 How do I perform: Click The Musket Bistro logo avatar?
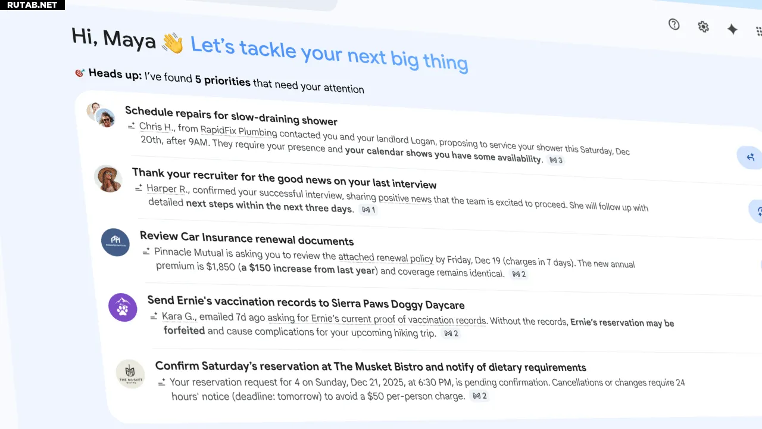[130, 374]
